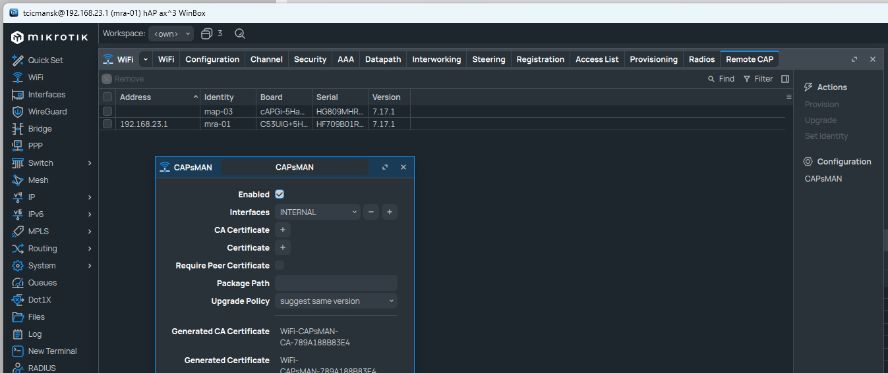
Task: Switch to the Security tab
Action: point(310,59)
